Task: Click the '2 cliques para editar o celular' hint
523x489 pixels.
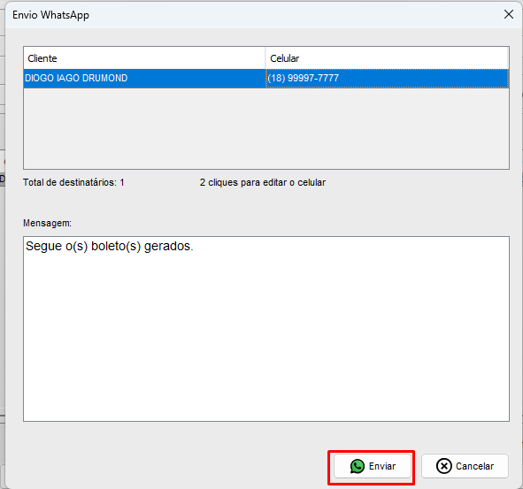Action: [263, 183]
